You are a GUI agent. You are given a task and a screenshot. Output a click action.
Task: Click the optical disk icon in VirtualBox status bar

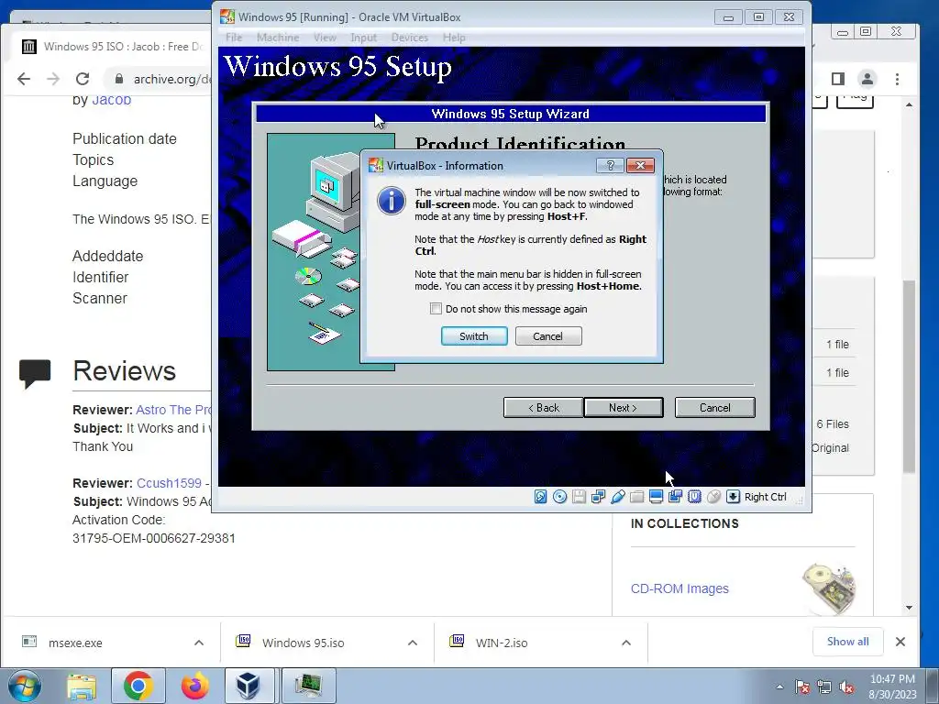click(559, 497)
